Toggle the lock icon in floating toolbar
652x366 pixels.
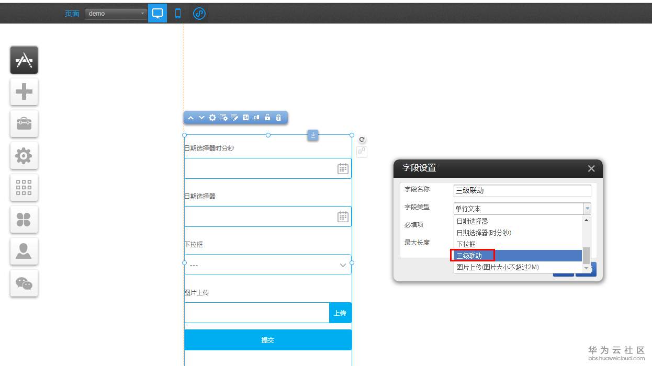267,118
